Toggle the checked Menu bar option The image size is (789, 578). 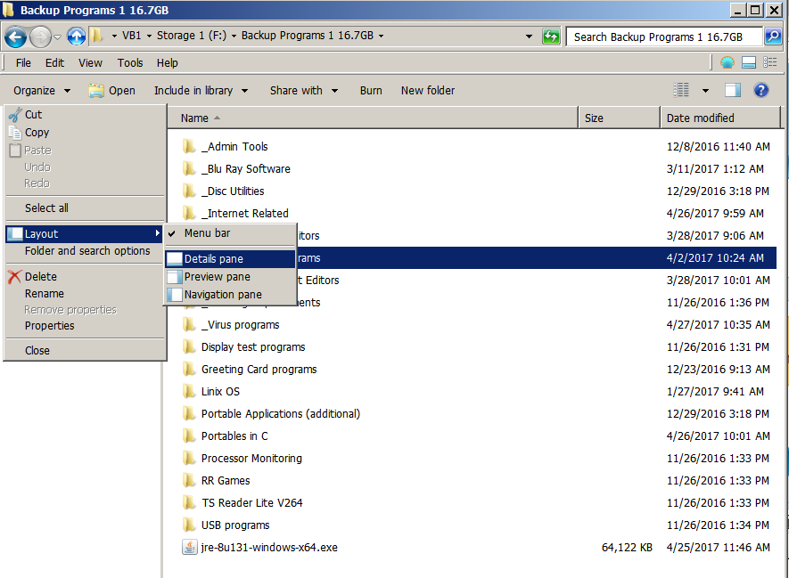coord(207,233)
